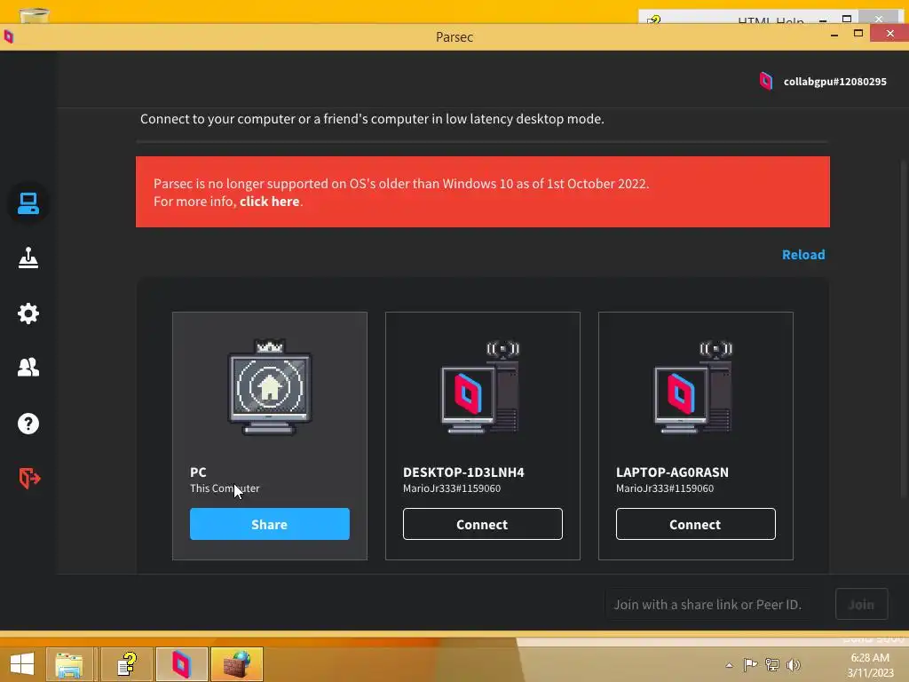Switch to HTML Help taskbar item
Viewport: 909px width, 682px height.
126,664
